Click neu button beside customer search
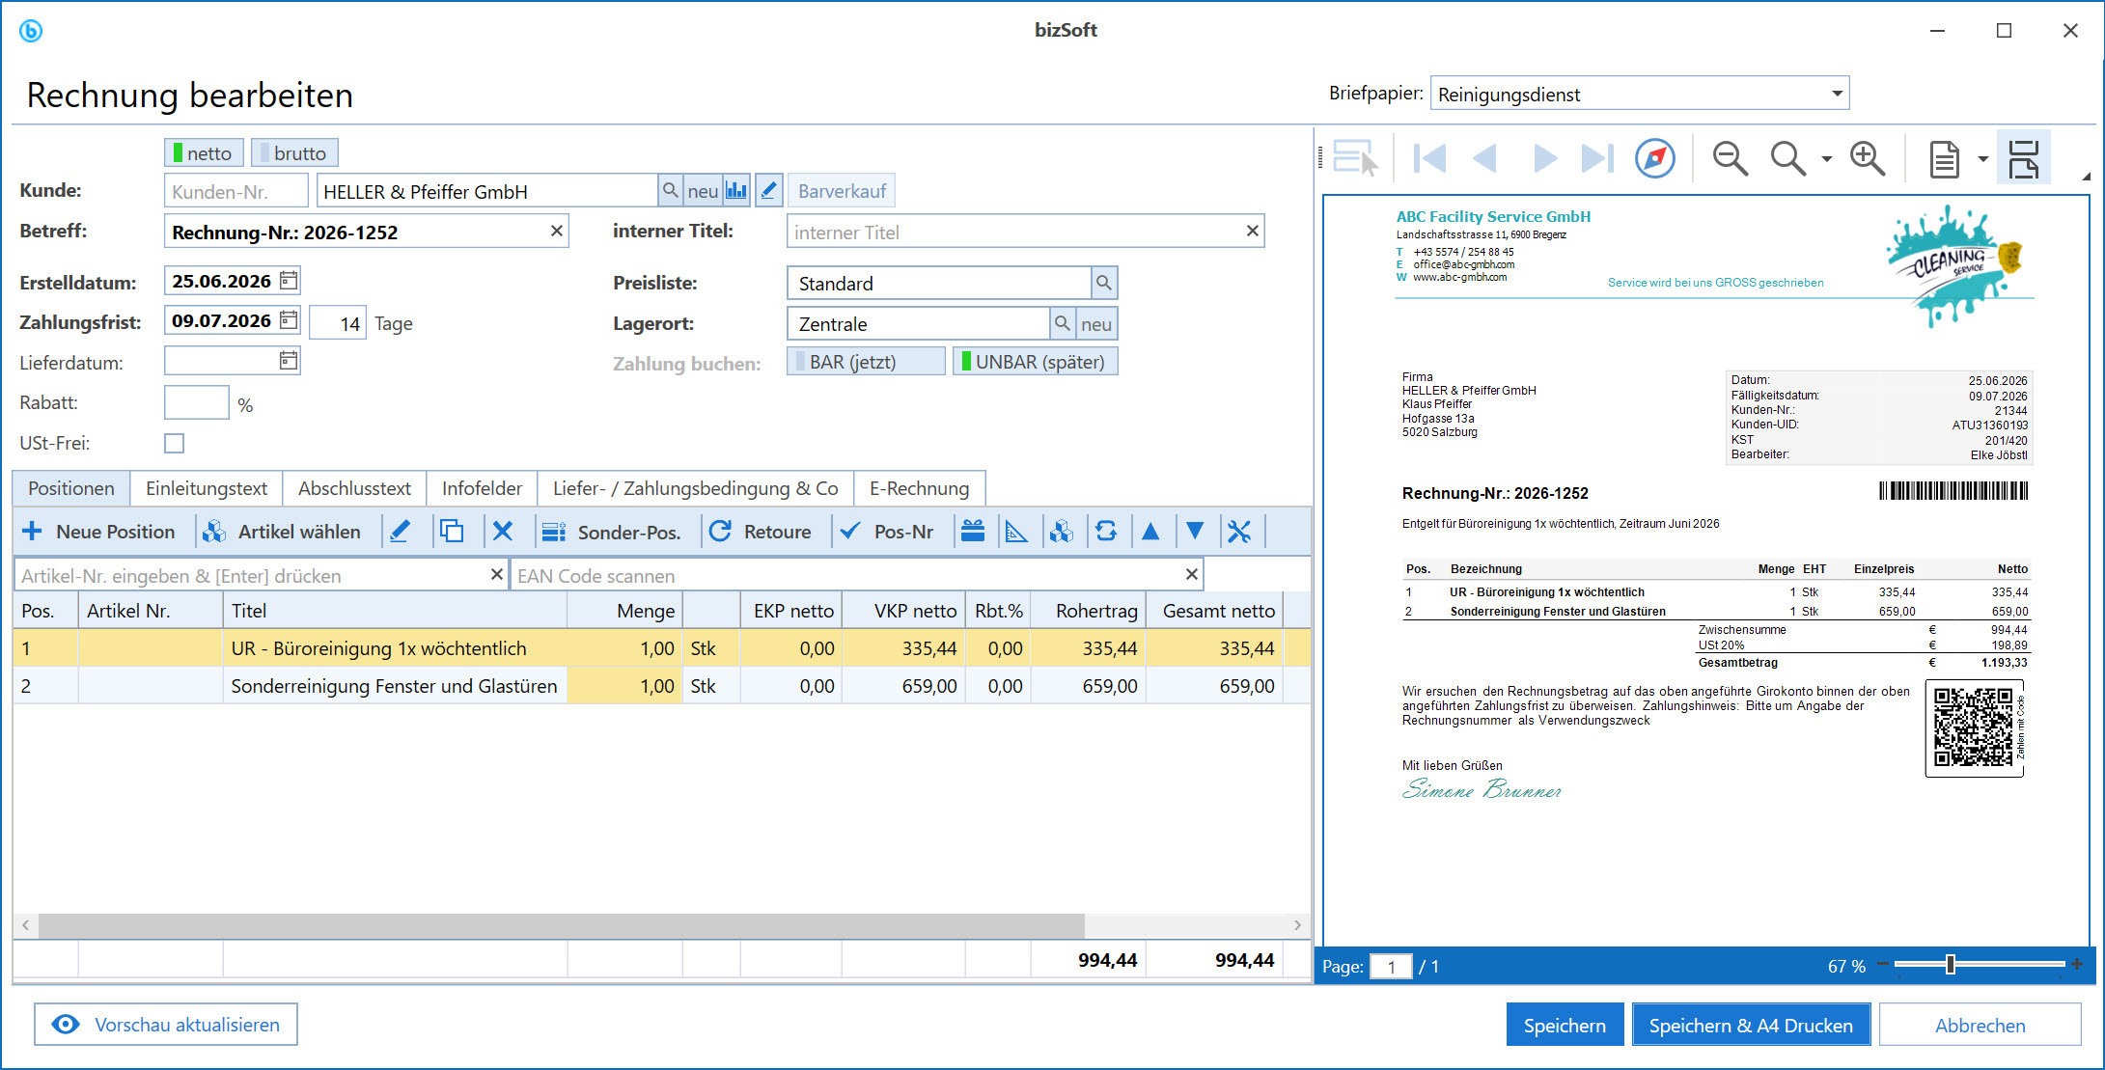This screenshot has width=2105, height=1070. (x=703, y=191)
